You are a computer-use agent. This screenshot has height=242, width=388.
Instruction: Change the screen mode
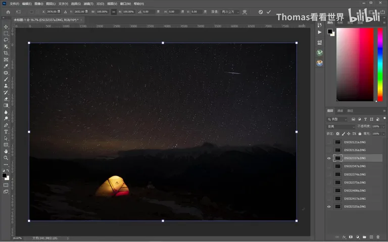[x=6, y=192]
